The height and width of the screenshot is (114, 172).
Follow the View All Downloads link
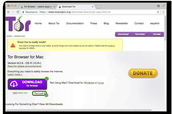(x=51, y=104)
